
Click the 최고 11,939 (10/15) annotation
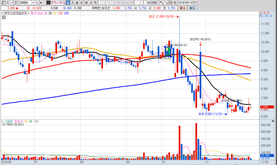pyautogui.click(x=161, y=16)
